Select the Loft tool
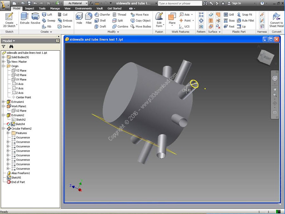Viewport: 285px width, 214px height. coord(47,14)
